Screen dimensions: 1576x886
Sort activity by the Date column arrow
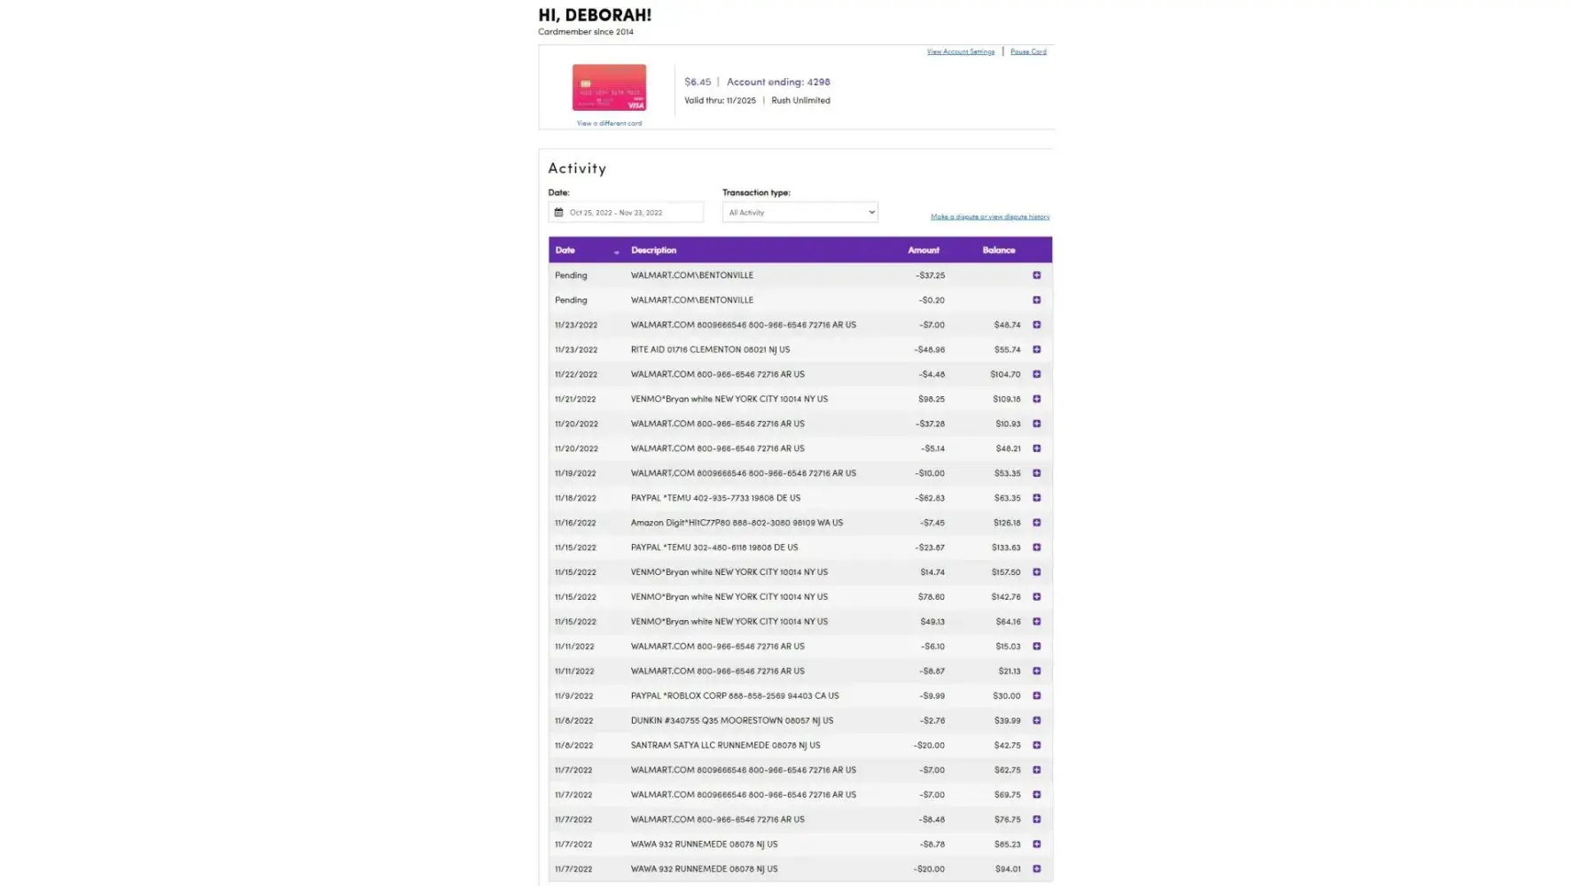616,253
